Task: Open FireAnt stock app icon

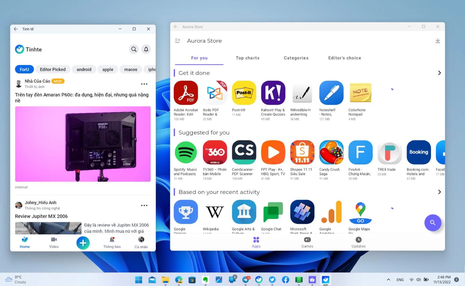Action: 360,152
